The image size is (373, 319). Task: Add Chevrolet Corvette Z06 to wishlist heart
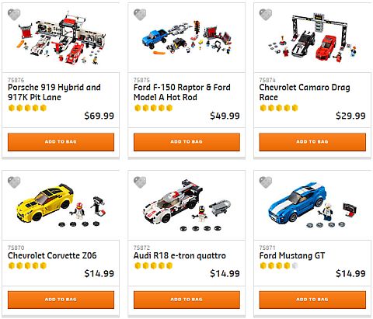[14, 182]
